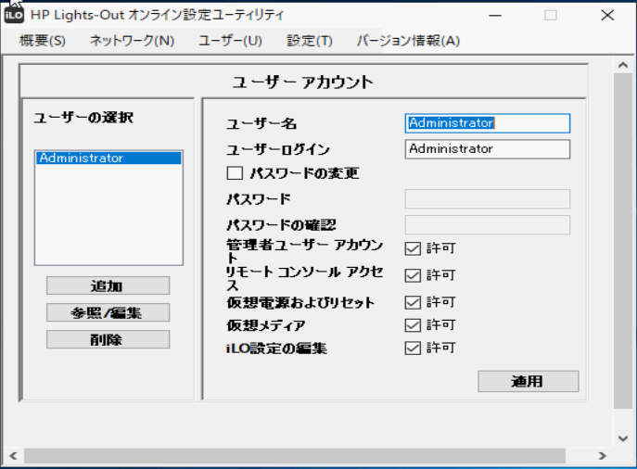637x469 pixels.
Task: Toggle 仮想メディア 許可 checkbox
Action: pyautogui.click(x=413, y=324)
